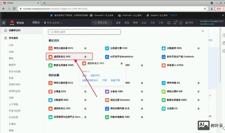Open 费用 in top navigation
The height and width of the screenshot is (133, 225).
(135, 23)
